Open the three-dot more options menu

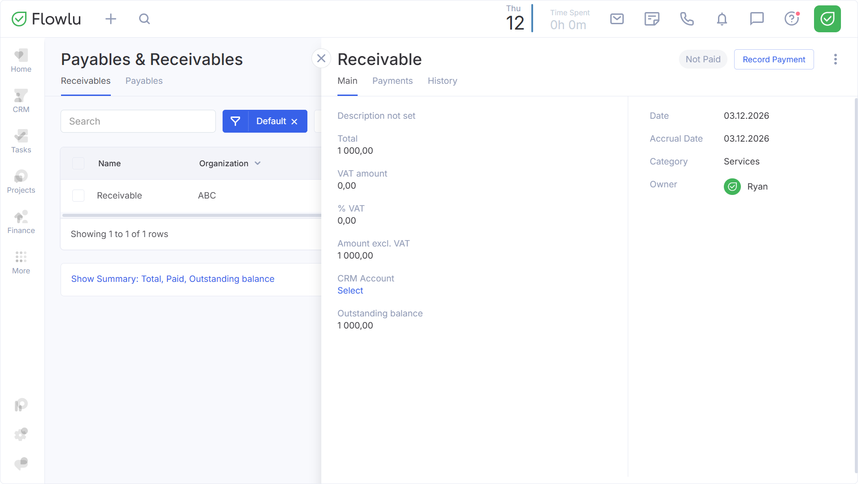[835, 60]
